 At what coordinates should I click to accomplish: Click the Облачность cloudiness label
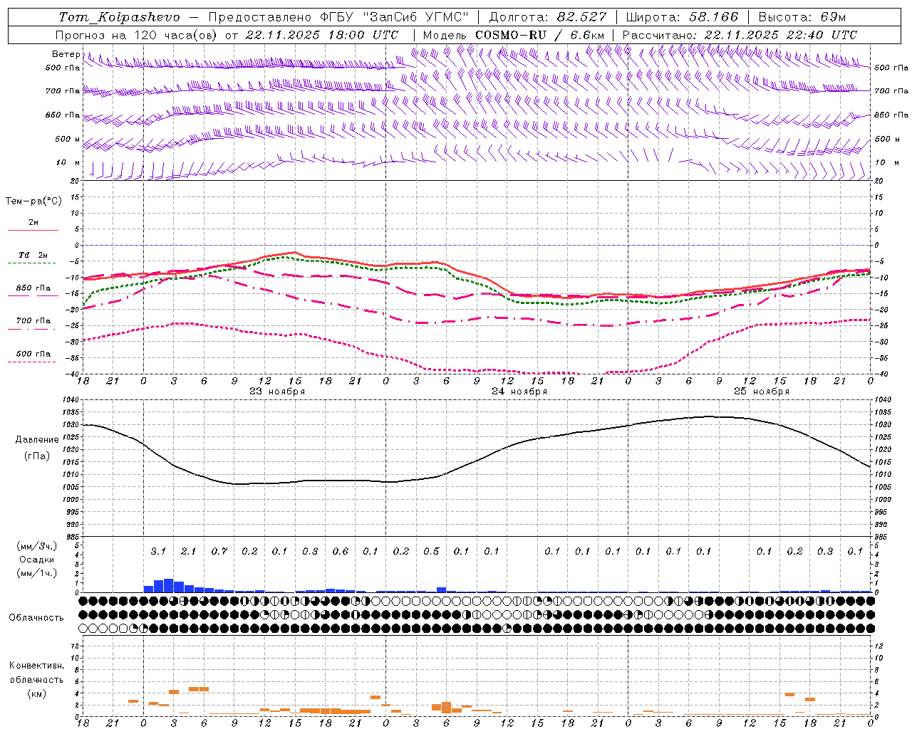(36, 618)
